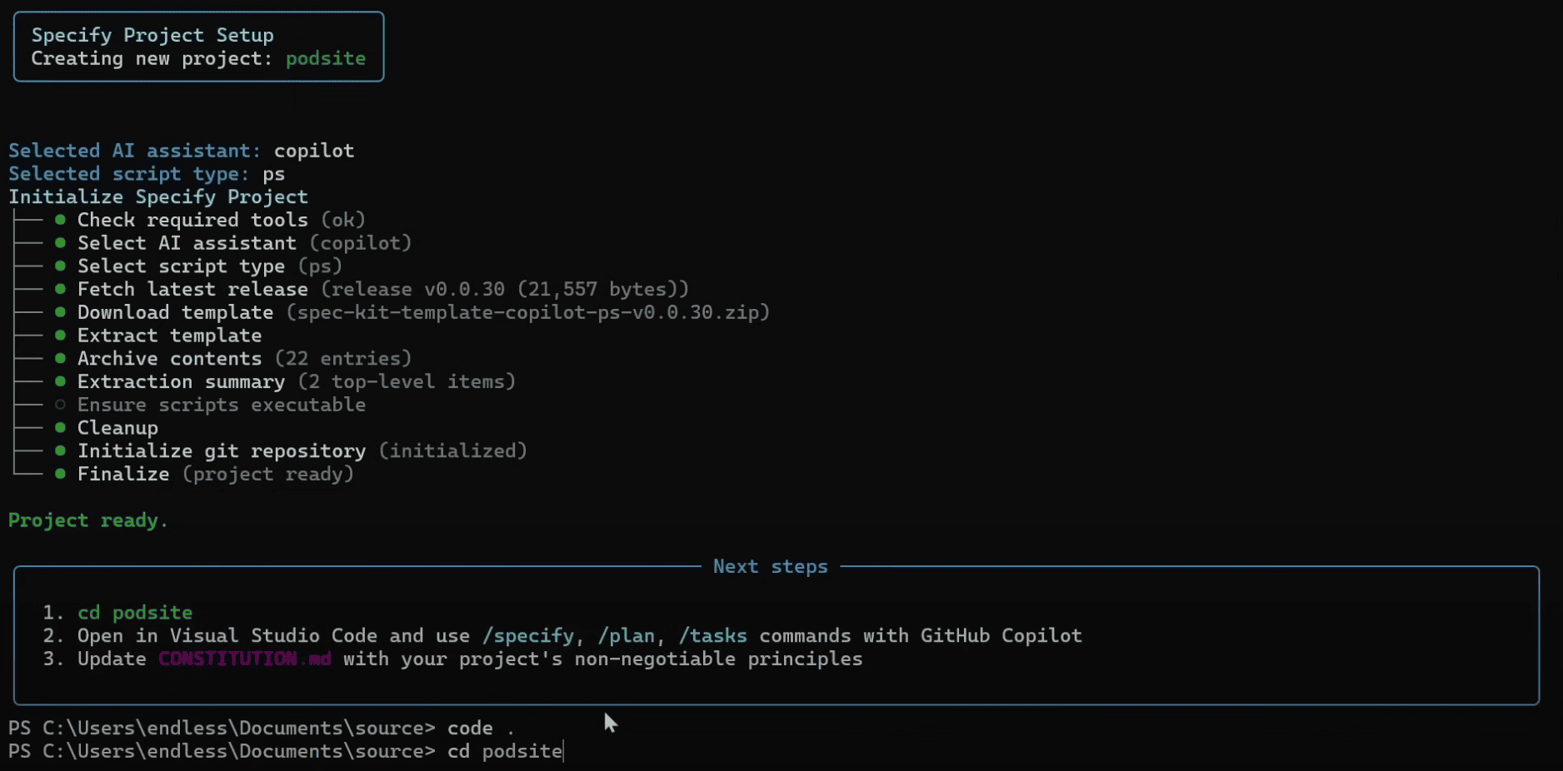Click the "Next steps" panel title
Viewport: 1563px width, 771px height.
(x=770, y=567)
